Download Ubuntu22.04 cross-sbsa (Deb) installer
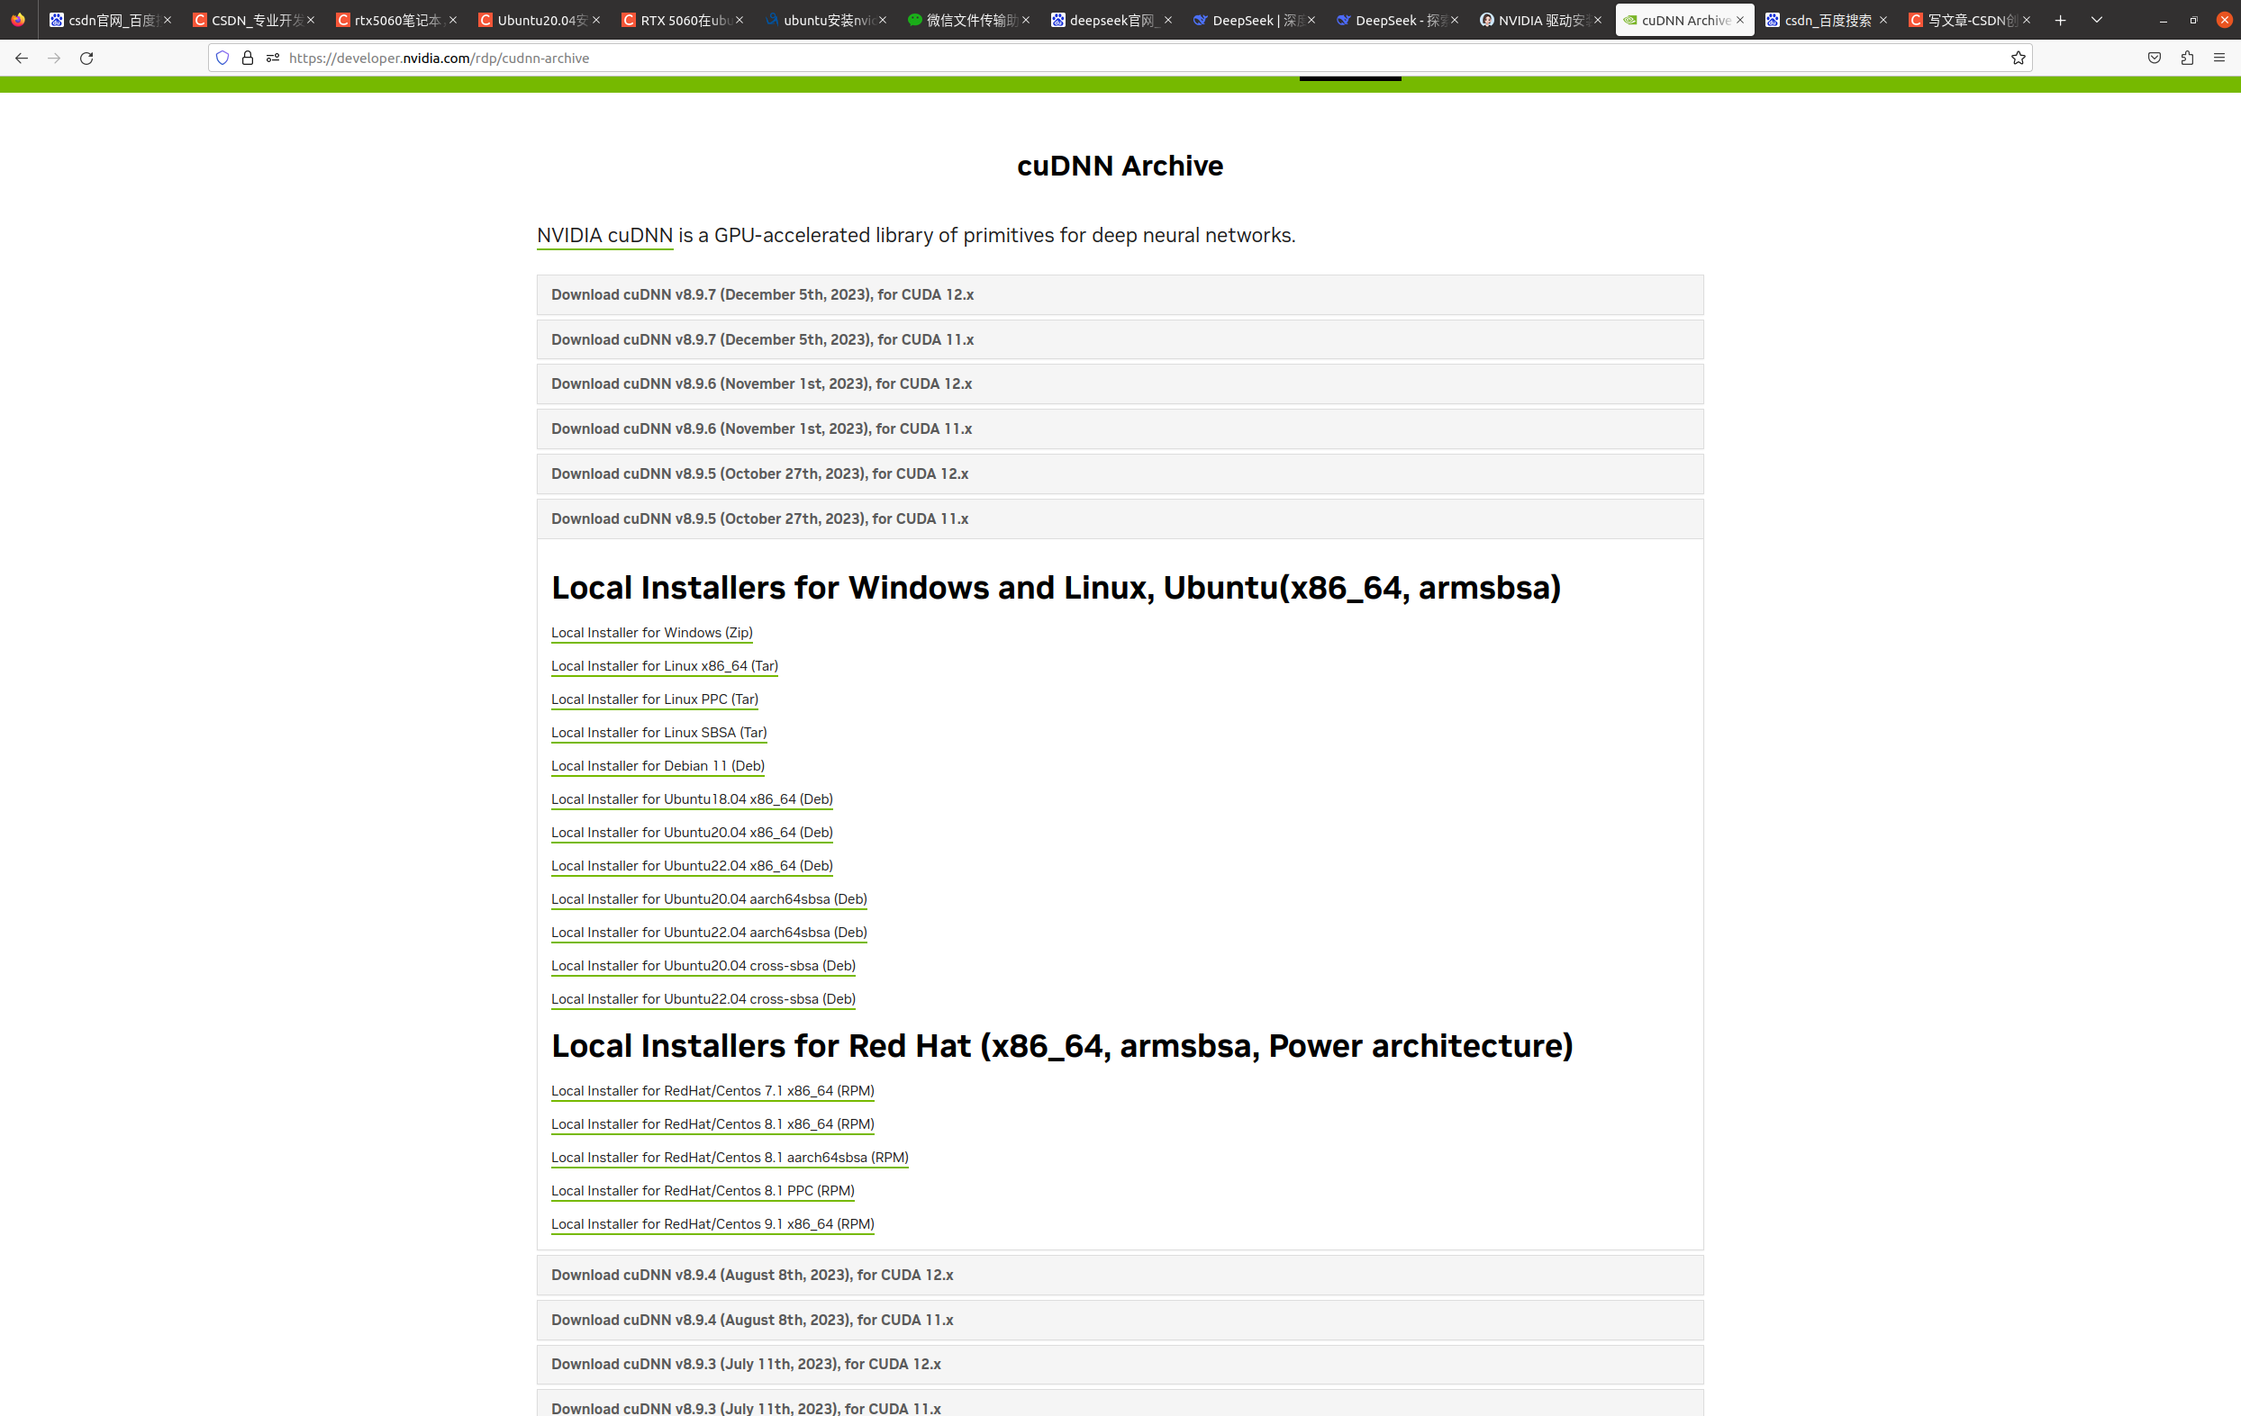 point(703,999)
